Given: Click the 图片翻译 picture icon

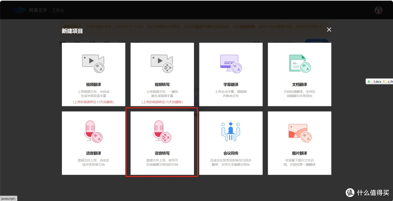Looking at the screenshot, I should tap(300, 133).
